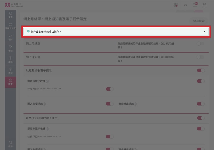This screenshot has height=150, width=214.
Task: Toggle the 網上通知書 switch
Action: click(x=201, y=57)
